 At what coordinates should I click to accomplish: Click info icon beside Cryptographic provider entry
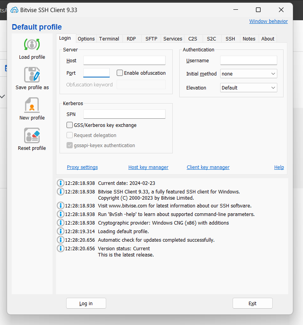point(60,223)
